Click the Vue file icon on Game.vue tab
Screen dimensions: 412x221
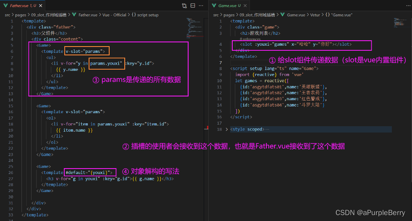pyautogui.click(x=214, y=5)
